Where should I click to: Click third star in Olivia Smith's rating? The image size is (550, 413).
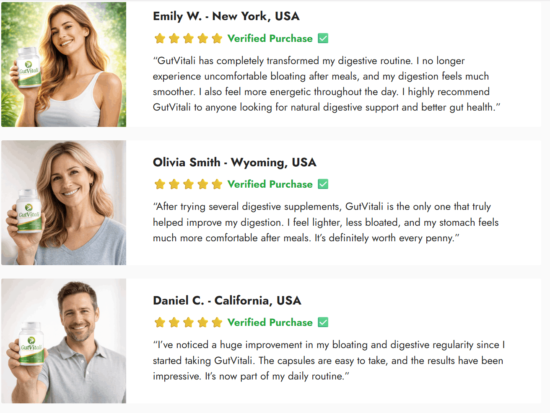point(188,184)
